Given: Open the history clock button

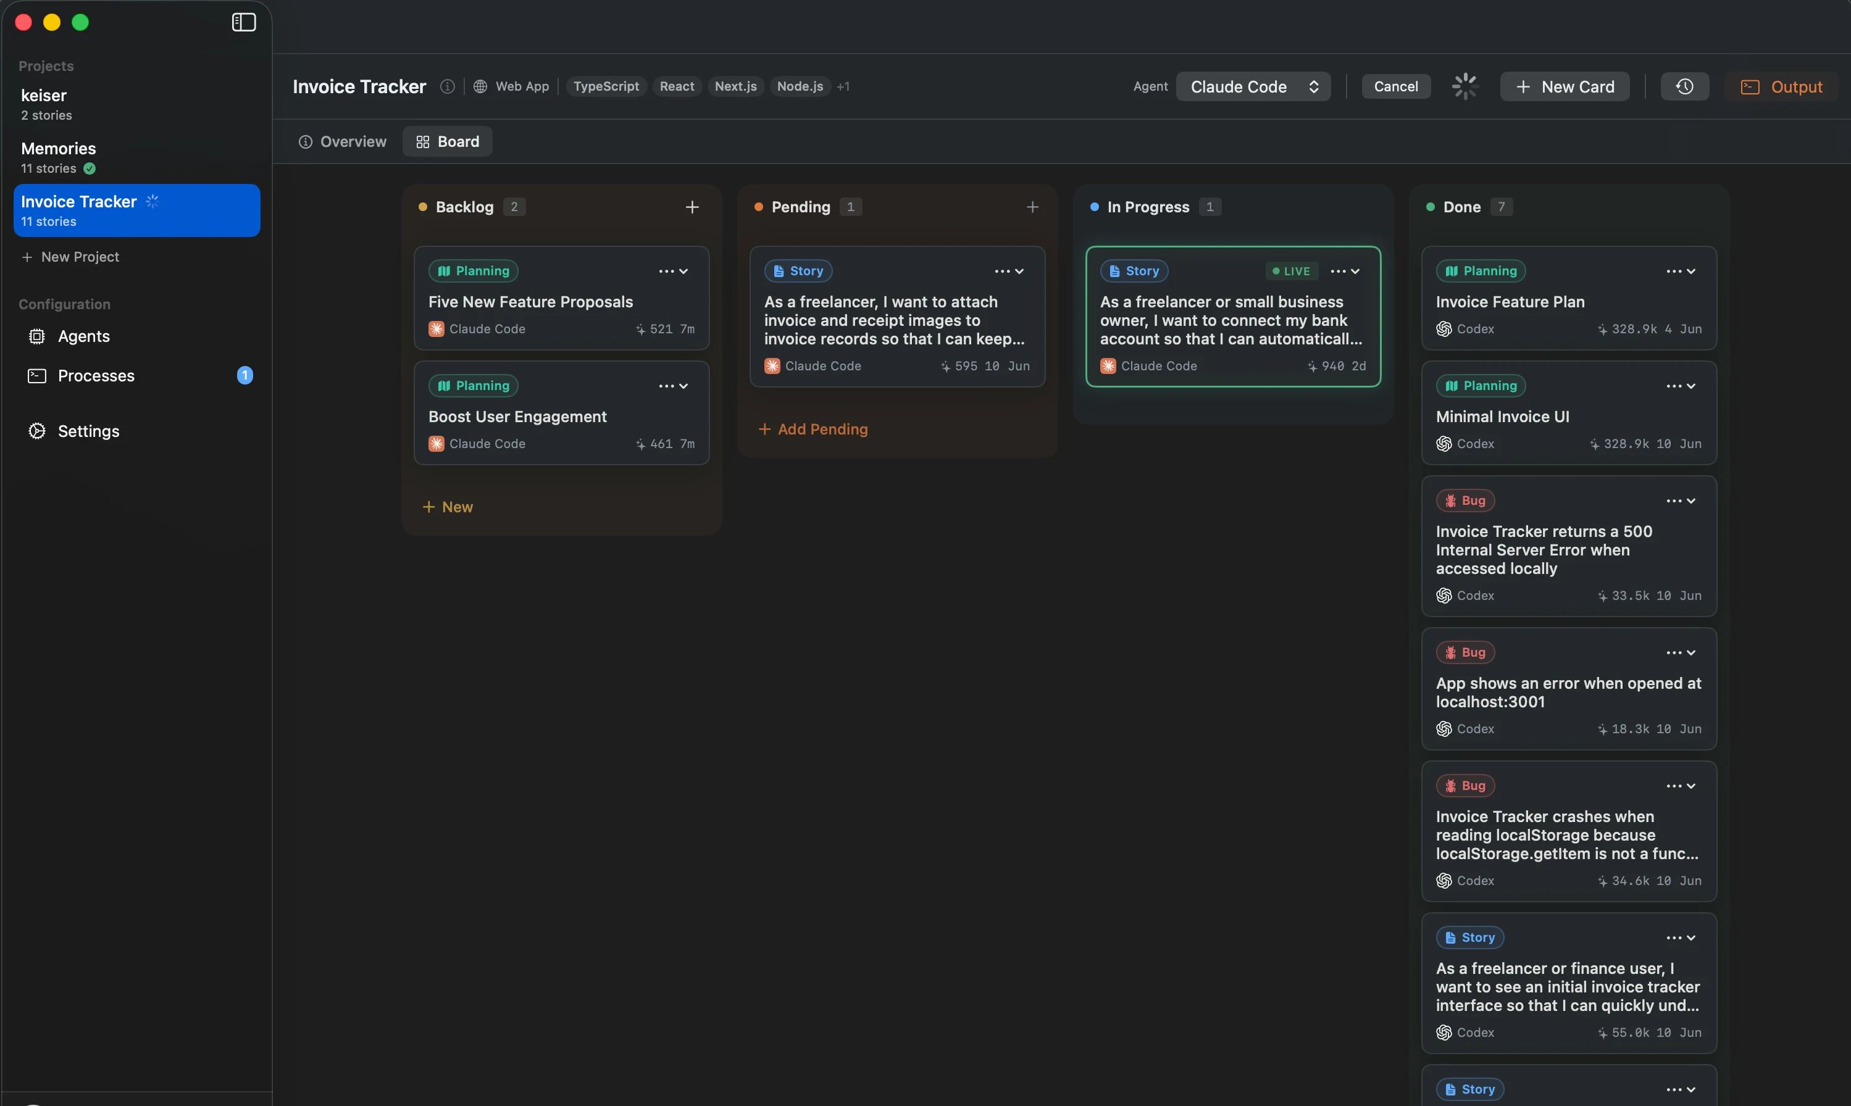Looking at the screenshot, I should (x=1684, y=86).
